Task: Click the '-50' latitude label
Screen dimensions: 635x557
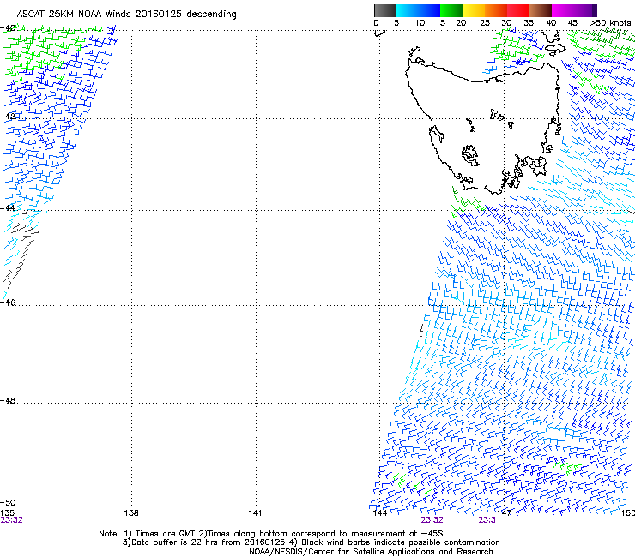Action: 8,503
